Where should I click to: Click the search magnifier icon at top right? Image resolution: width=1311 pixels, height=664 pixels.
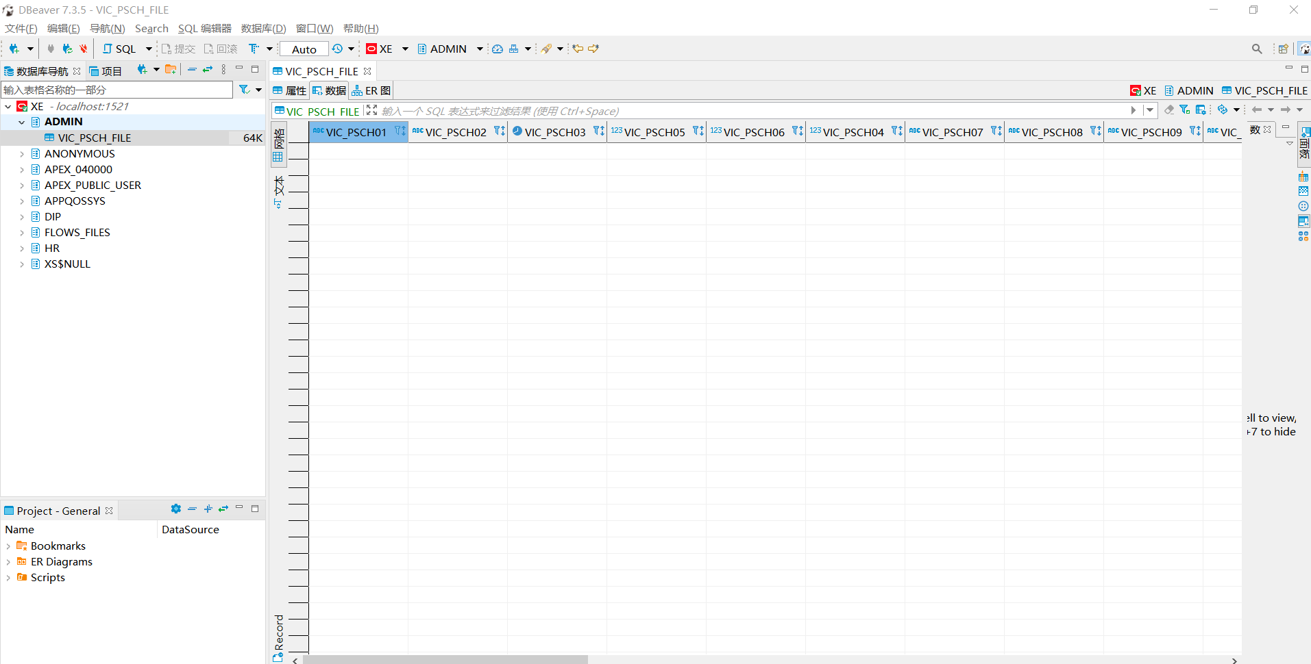pyautogui.click(x=1257, y=49)
